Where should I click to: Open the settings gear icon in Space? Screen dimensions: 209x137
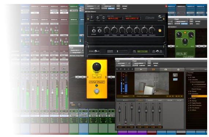click(x=178, y=69)
